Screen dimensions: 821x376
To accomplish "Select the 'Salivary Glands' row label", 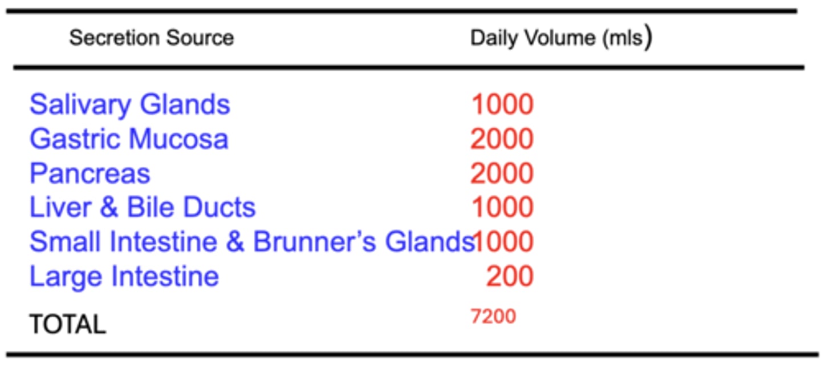I will click(x=129, y=104).
